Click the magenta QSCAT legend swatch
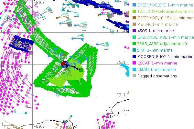The width and height of the screenshot is (194, 129). pyautogui.click(x=134, y=63)
